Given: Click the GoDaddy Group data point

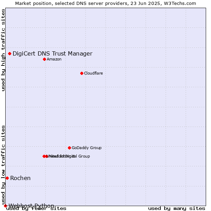Looking at the screenshot, I should point(69,148).
